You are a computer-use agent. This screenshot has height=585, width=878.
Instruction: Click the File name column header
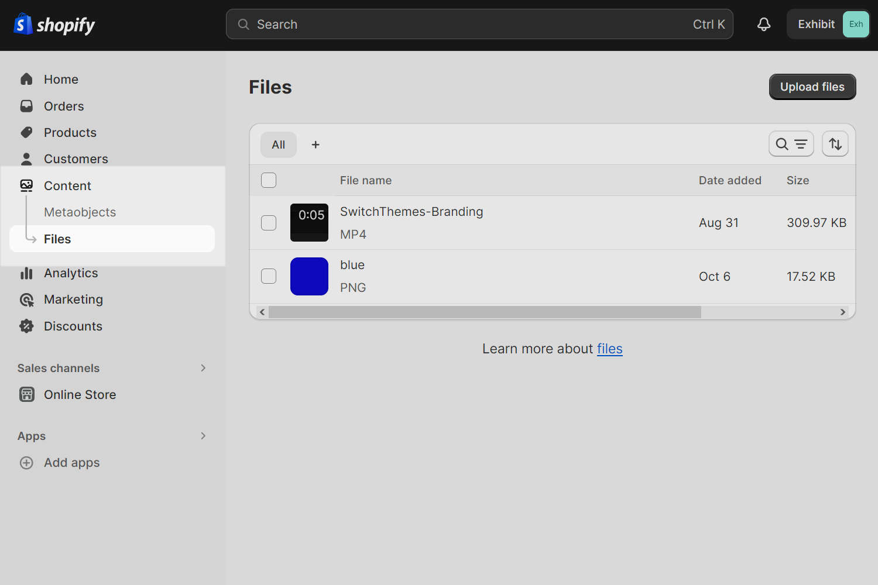coord(366,180)
